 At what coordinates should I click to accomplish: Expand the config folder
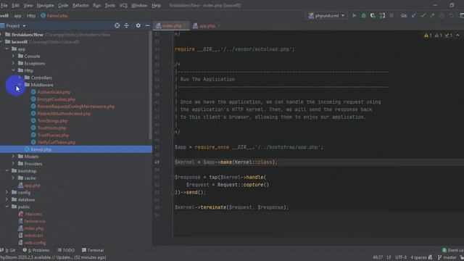(x=7, y=192)
